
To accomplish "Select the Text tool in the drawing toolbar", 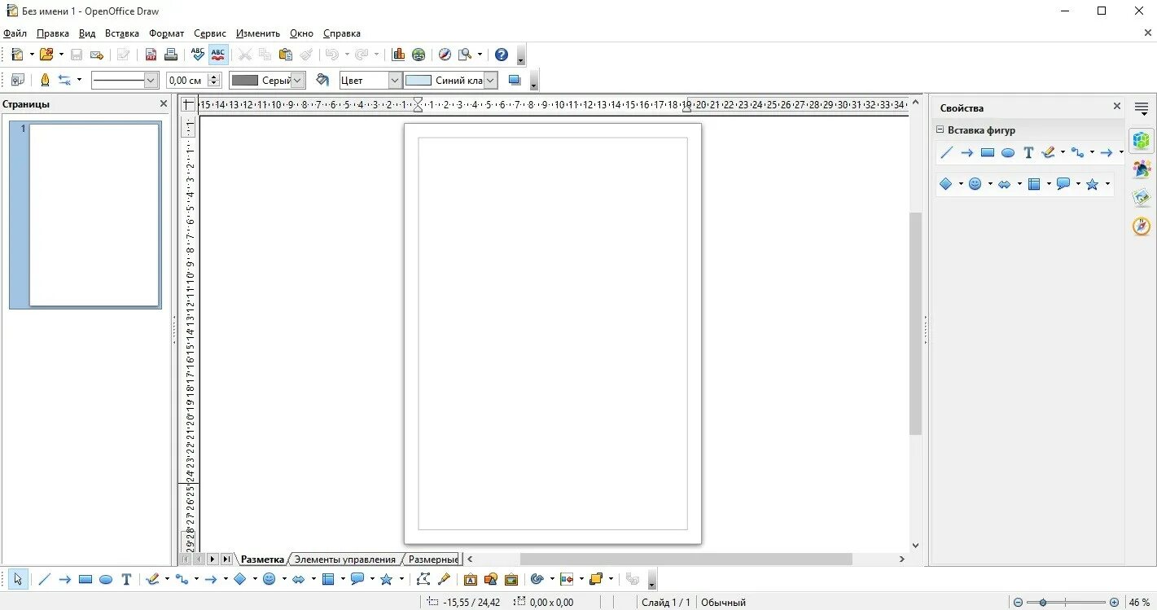I will 126,579.
